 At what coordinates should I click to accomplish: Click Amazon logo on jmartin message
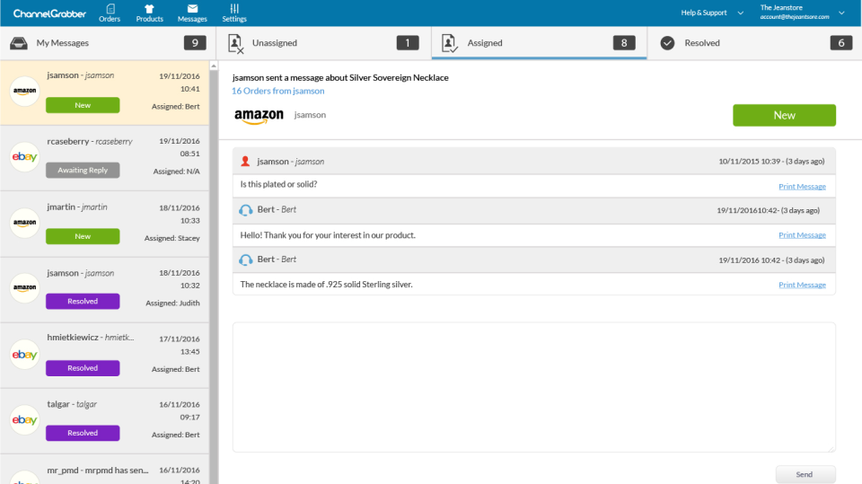pyautogui.click(x=25, y=223)
